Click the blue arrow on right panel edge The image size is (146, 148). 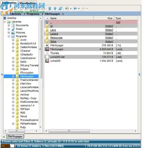point(139,74)
